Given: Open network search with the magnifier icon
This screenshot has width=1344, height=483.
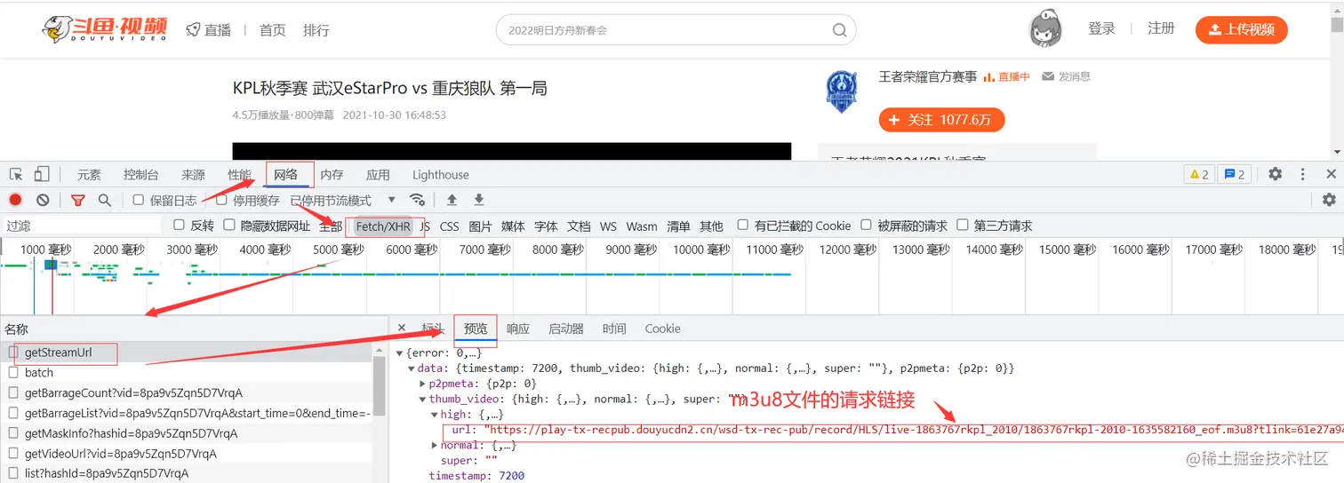Looking at the screenshot, I should click(105, 200).
